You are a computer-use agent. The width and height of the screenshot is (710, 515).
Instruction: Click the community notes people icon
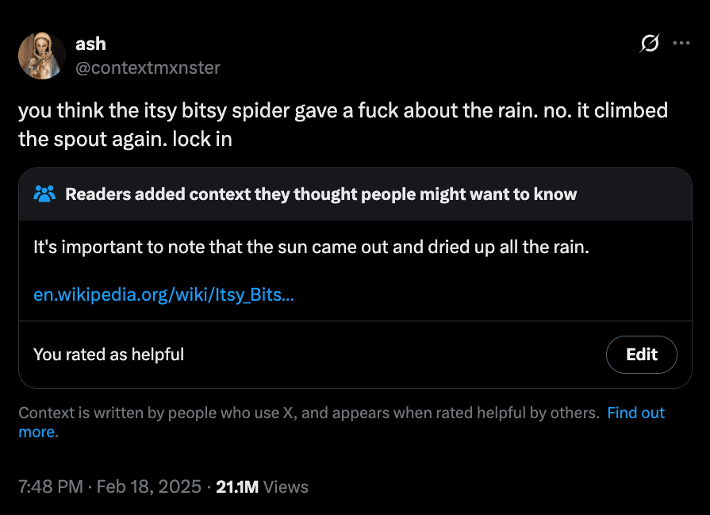[x=45, y=194]
